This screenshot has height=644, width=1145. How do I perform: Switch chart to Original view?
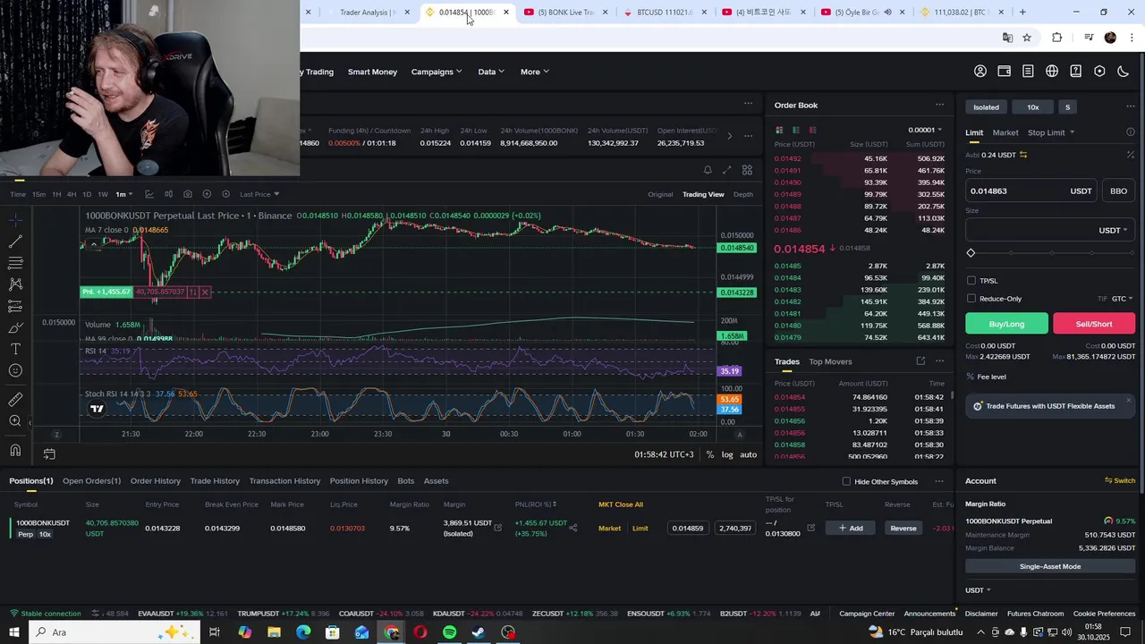point(660,194)
